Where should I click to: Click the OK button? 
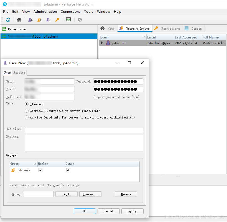[x=85, y=211]
